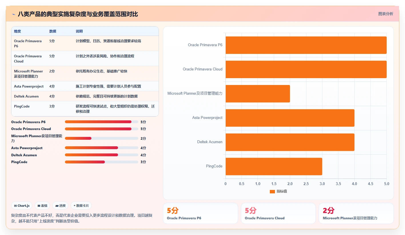
Task: Click the icon beside the 八类产品 heading
Action: coord(14,14)
